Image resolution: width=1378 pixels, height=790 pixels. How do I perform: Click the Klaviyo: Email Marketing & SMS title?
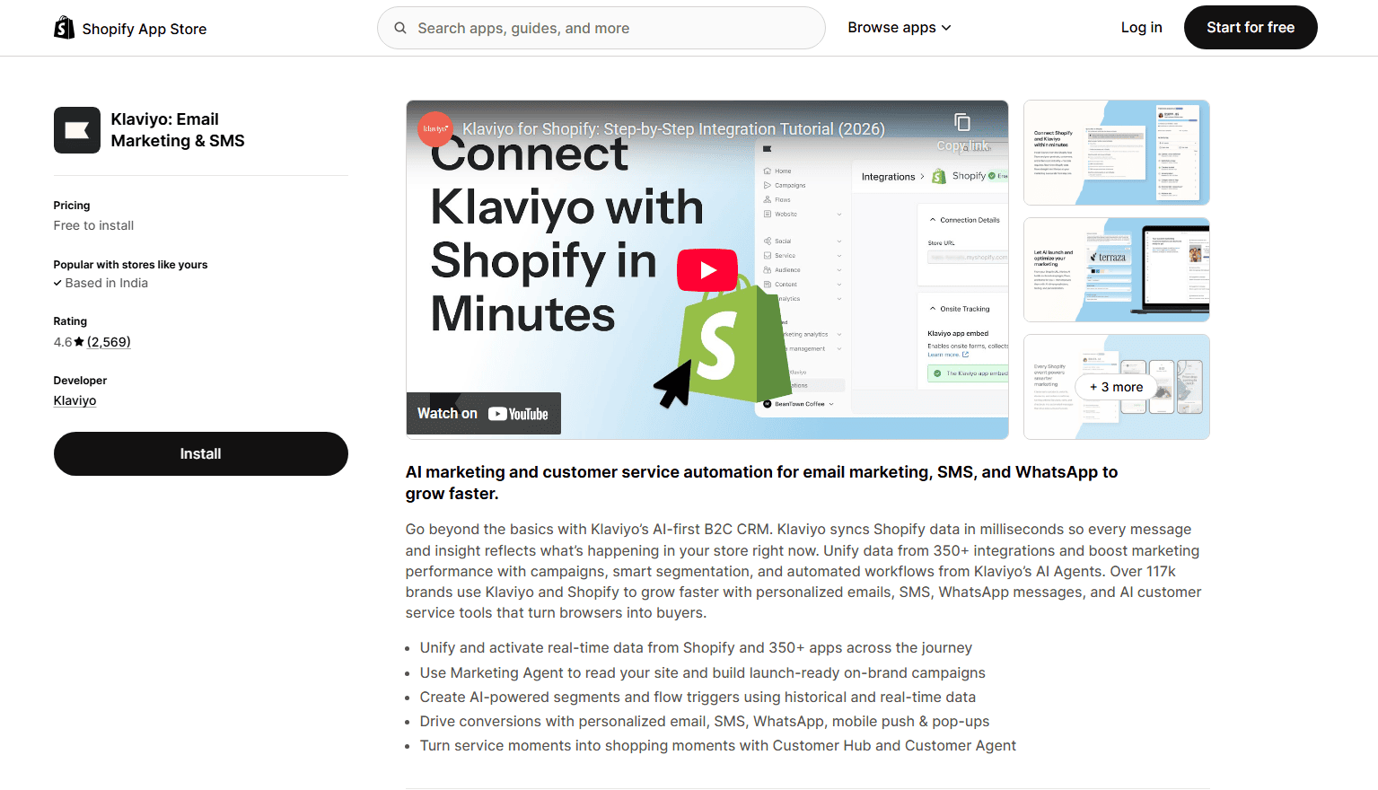tap(178, 130)
